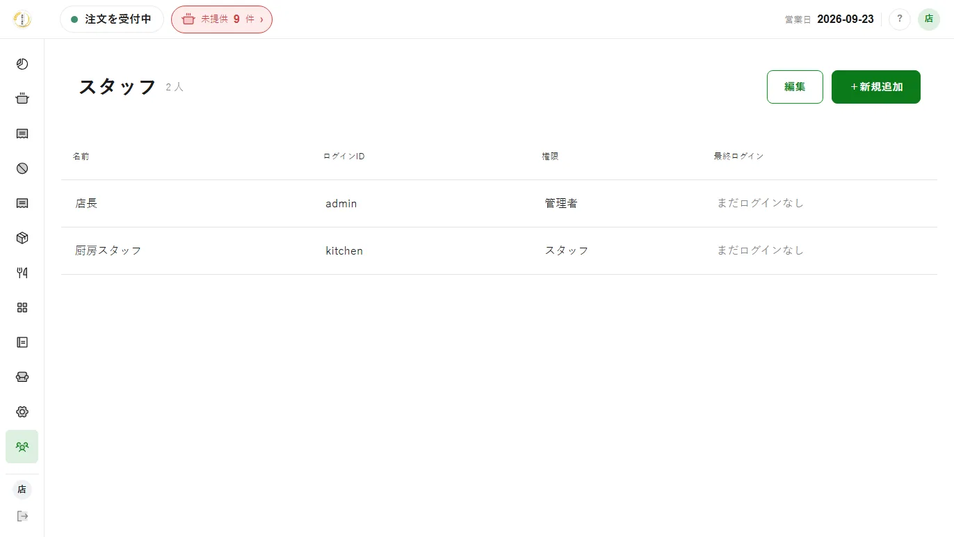Screen dimensions: 954x537
Task: Click the logout arrow icon
Action: 22,516
